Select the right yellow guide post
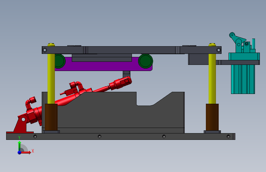Viewport: 266px width, 172px height. point(212,79)
